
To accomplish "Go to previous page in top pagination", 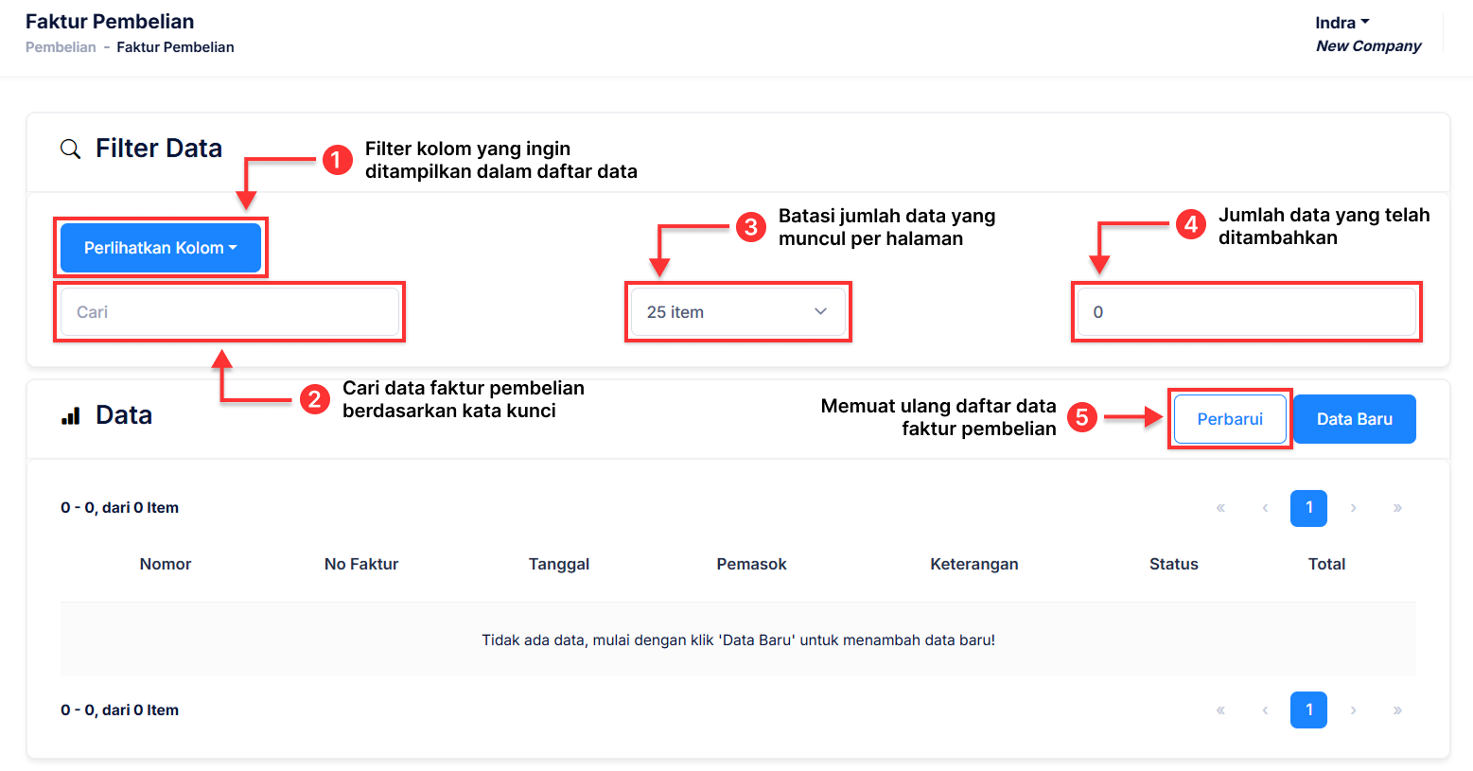I will 1265,508.
